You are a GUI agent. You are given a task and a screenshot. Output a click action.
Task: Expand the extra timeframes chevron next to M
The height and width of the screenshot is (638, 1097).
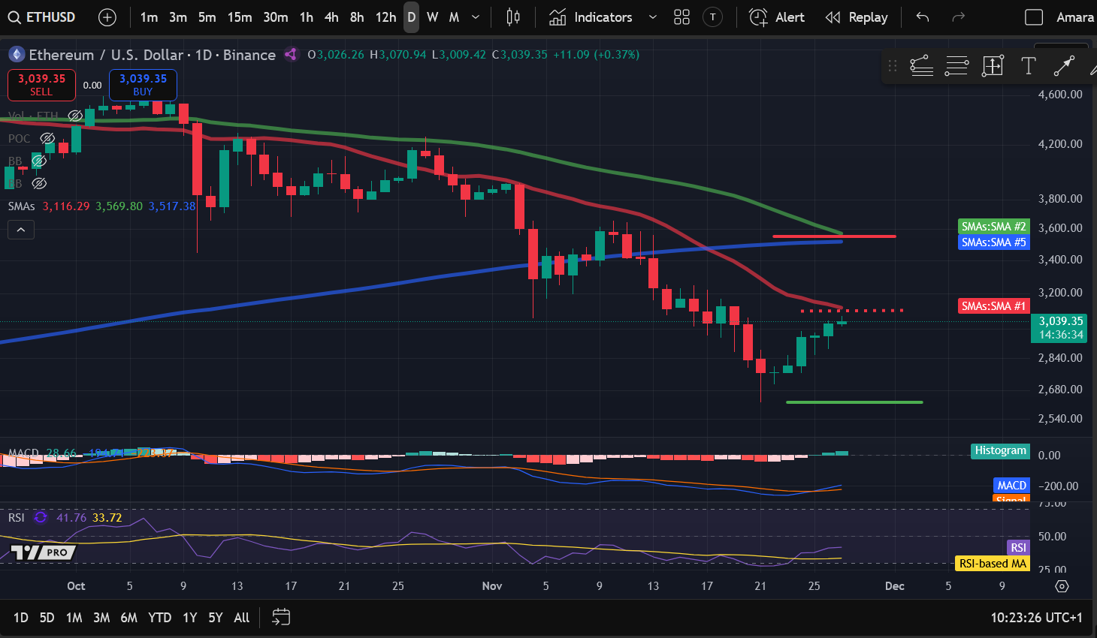[474, 17]
